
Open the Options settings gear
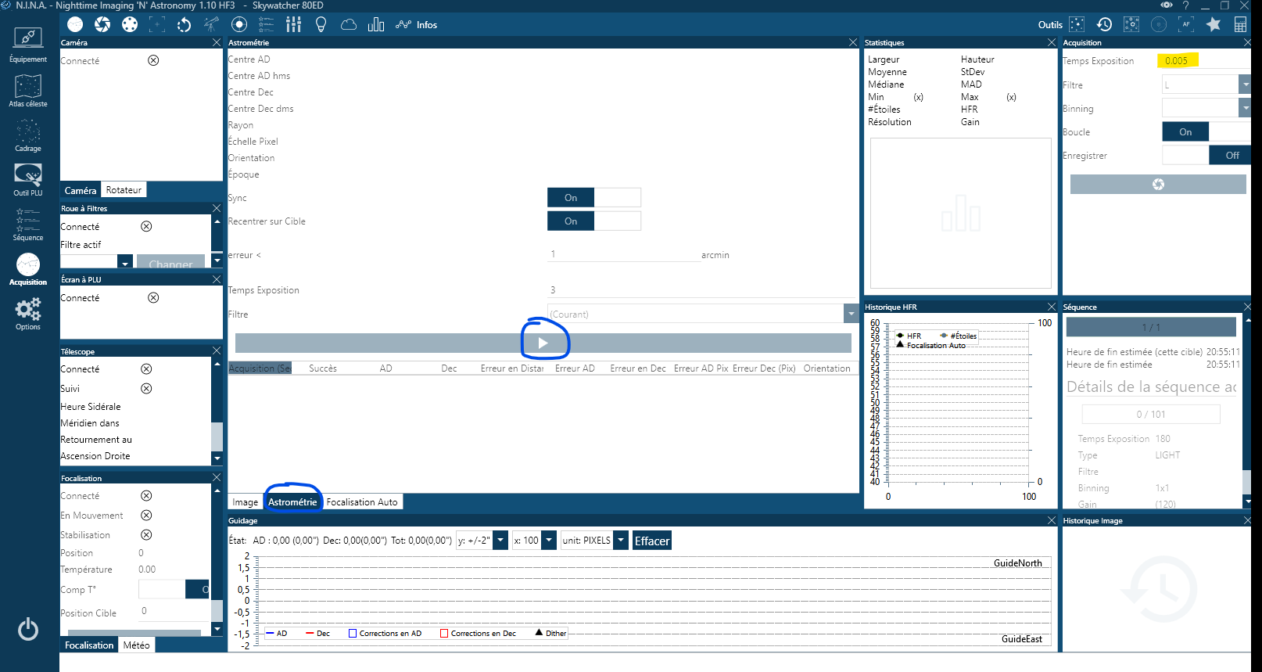28,313
